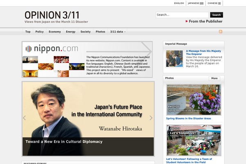Open the Top menu item

28,32
